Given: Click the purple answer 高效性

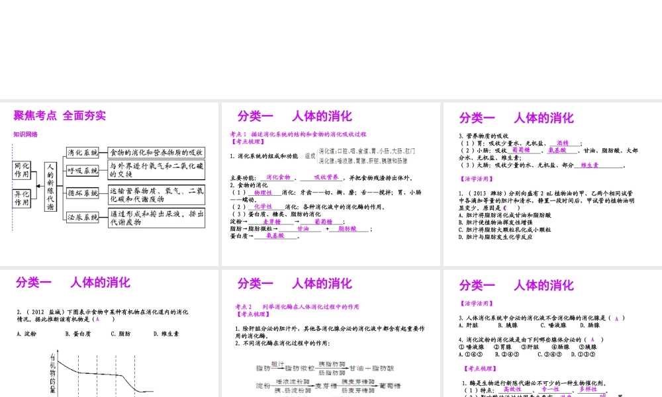Looking at the screenshot, I should click(x=512, y=390).
